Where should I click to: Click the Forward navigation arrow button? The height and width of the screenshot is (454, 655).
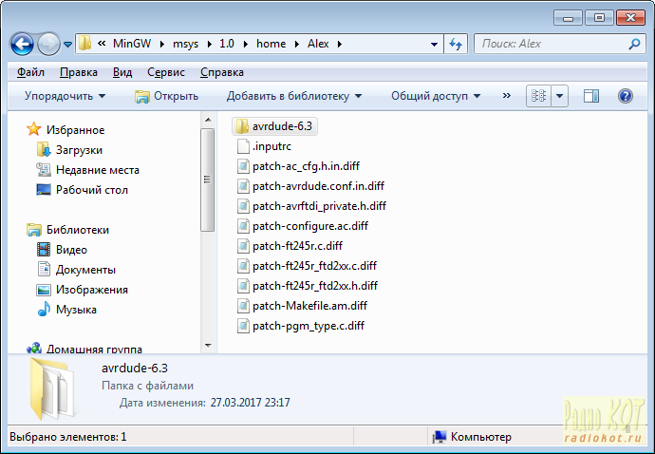pos(48,44)
